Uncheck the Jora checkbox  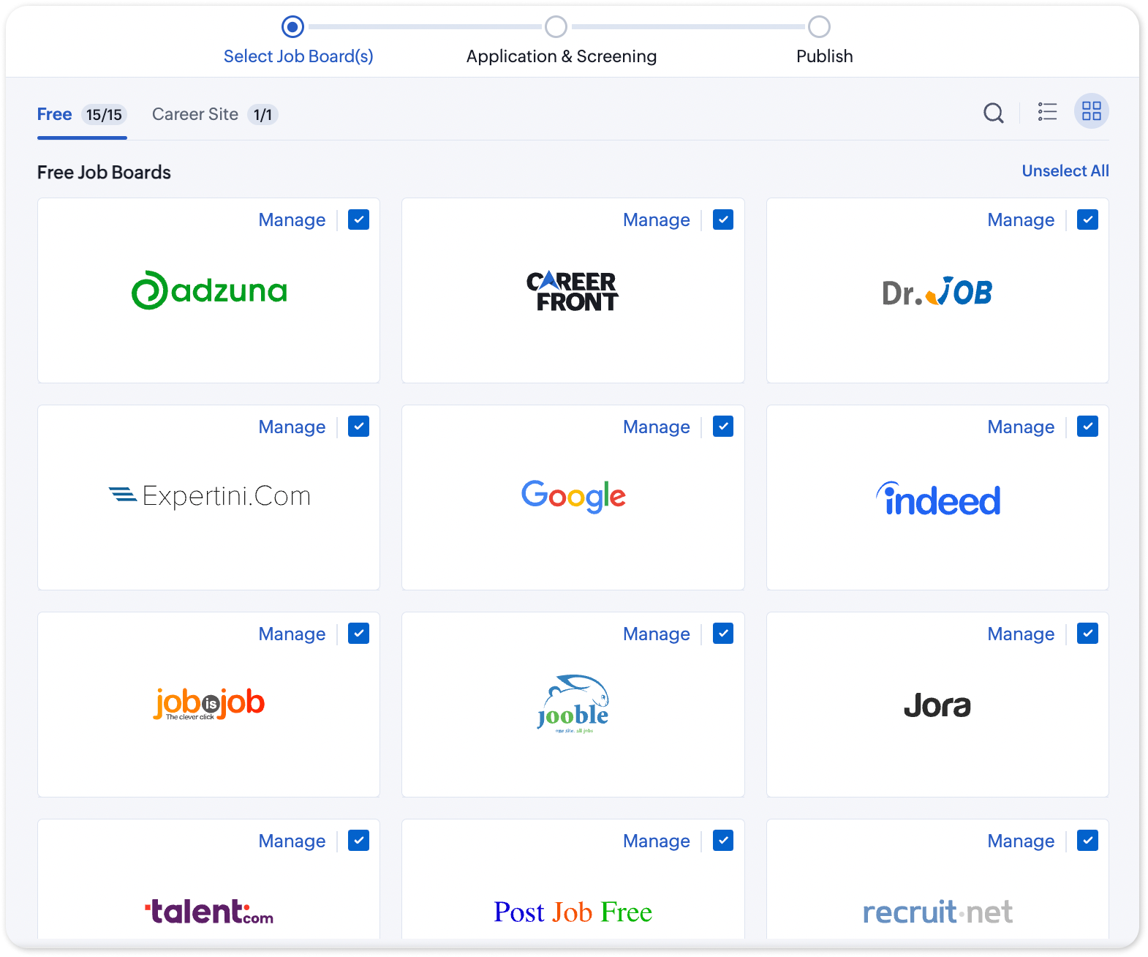click(x=1087, y=634)
